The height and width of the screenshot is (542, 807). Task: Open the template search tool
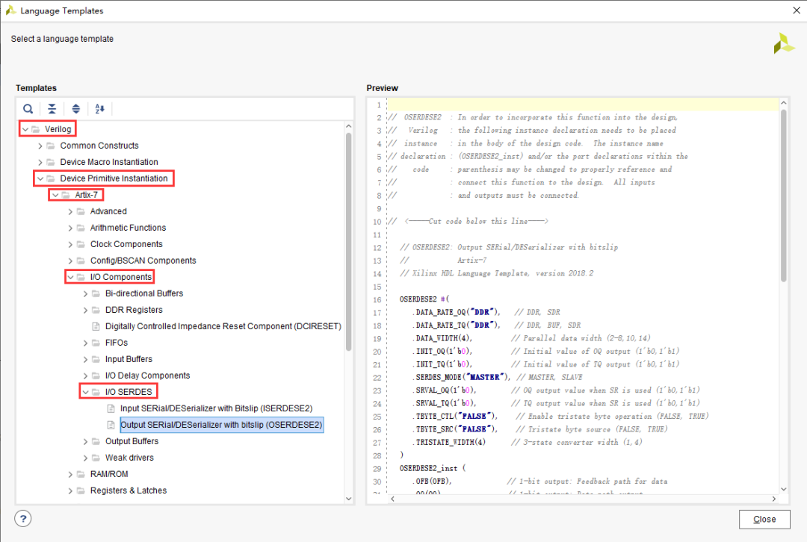(x=28, y=108)
